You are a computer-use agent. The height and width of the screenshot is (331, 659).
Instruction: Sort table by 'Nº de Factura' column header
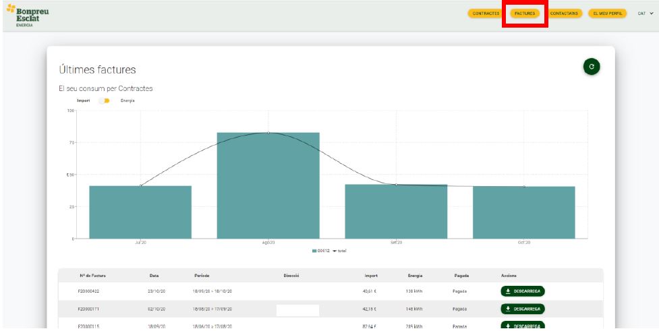92,275
